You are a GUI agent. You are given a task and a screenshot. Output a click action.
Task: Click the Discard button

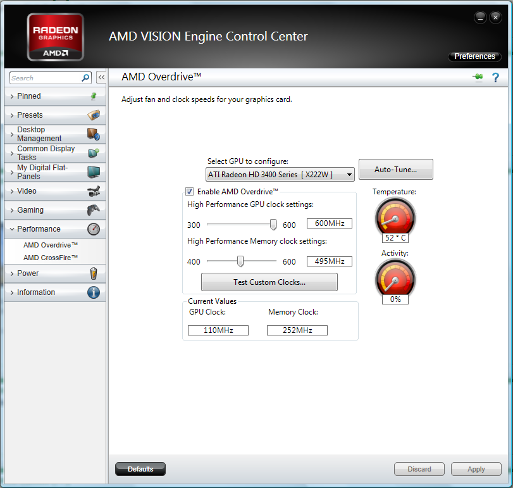(419, 469)
